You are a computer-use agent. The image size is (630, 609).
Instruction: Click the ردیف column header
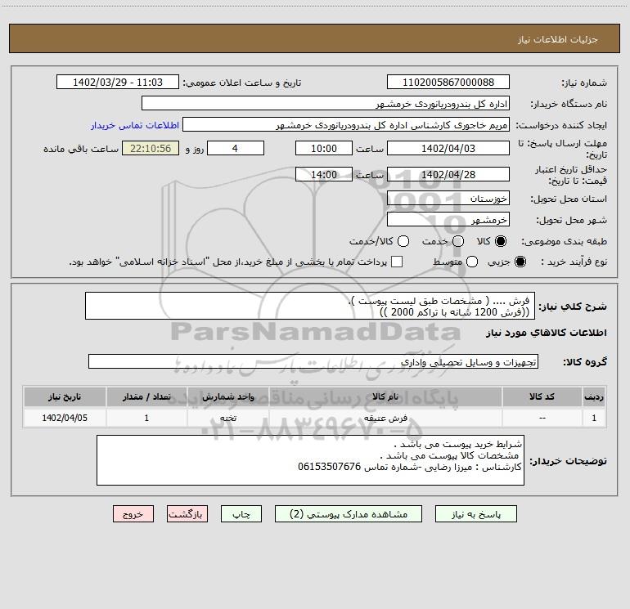(x=594, y=396)
